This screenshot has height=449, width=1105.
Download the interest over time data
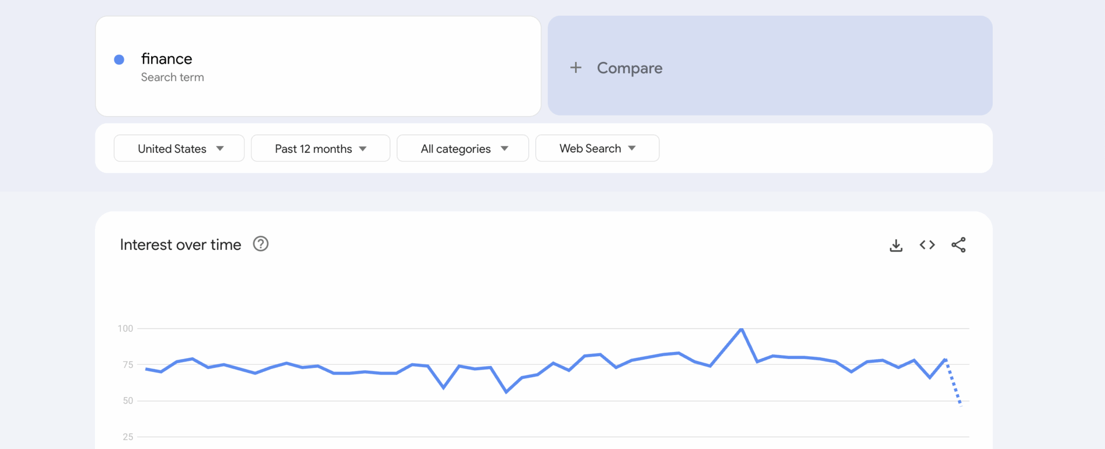coord(896,246)
